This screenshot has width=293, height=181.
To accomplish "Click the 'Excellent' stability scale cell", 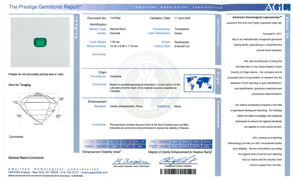I will pyautogui.click(x=89, y=146).
